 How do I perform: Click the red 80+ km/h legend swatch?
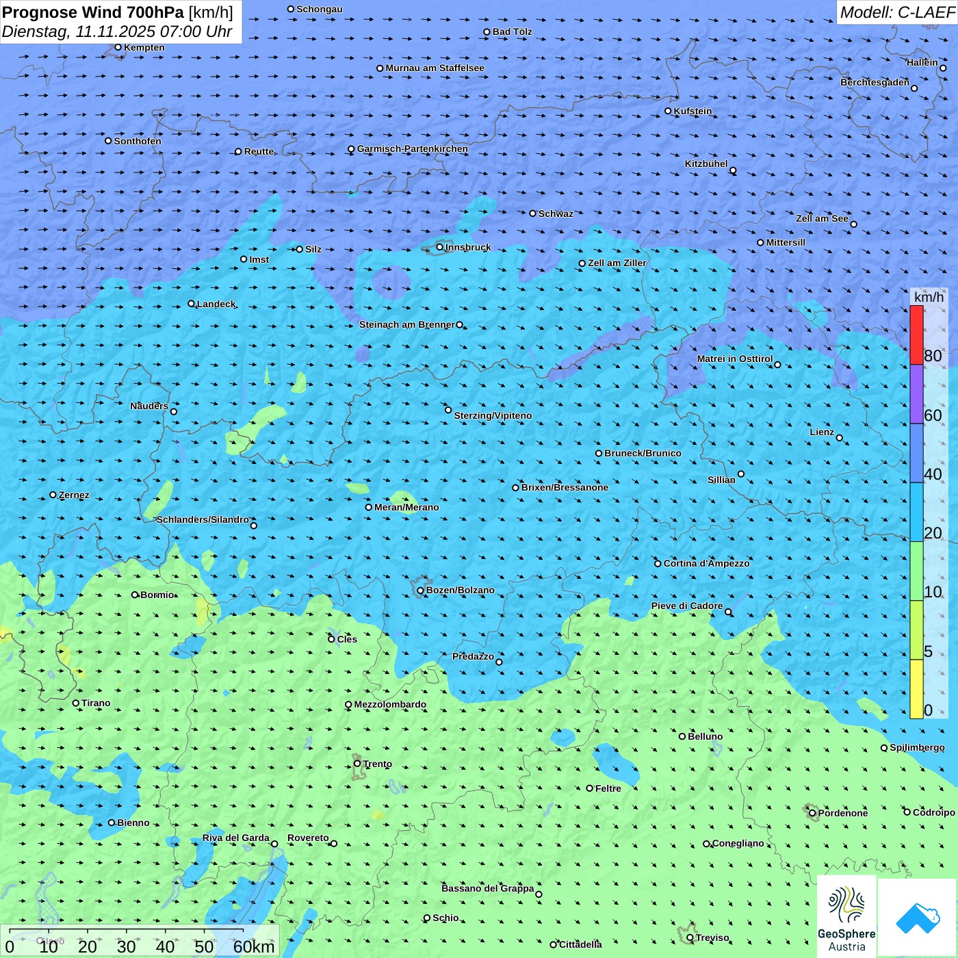[x=916, y=335]
